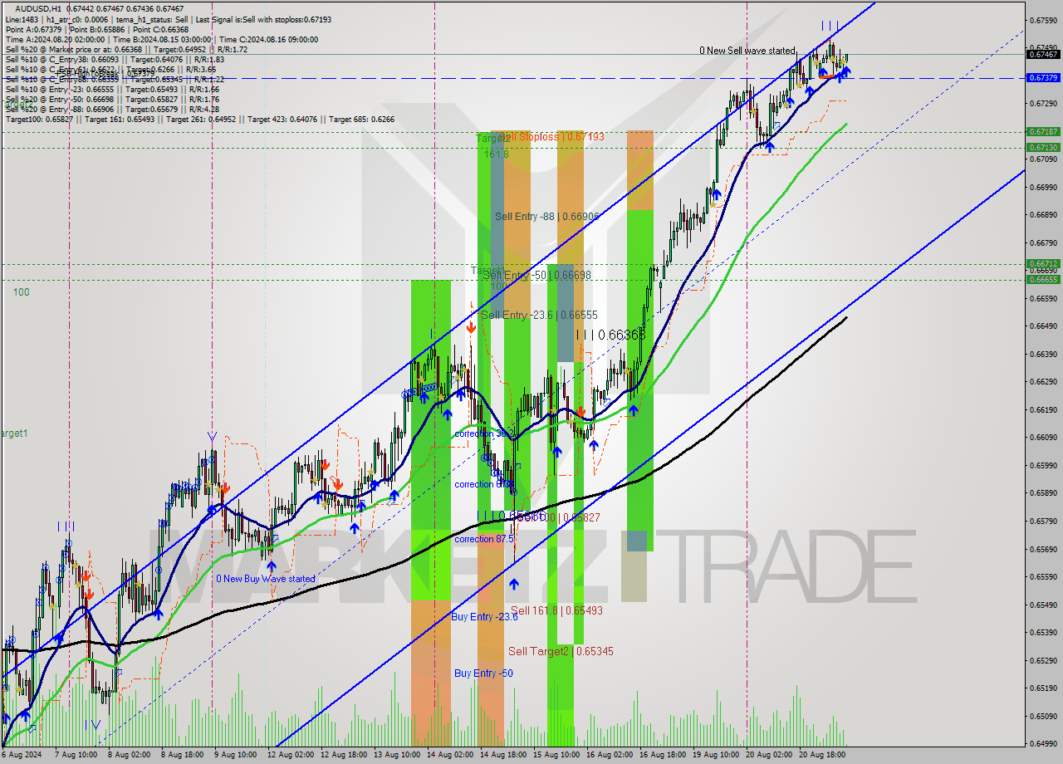
Task: Select the 'Sell 161.8 | 0.65493' label
Action: pyautogui.click(x=556, y=610)
